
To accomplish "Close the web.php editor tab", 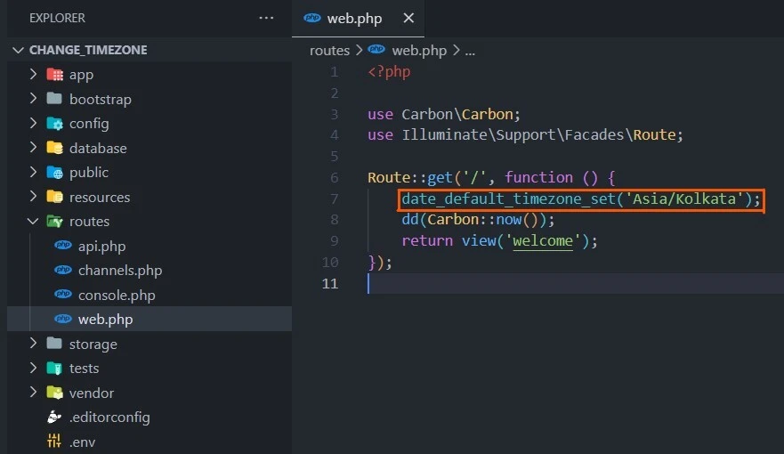I will 408,18.
